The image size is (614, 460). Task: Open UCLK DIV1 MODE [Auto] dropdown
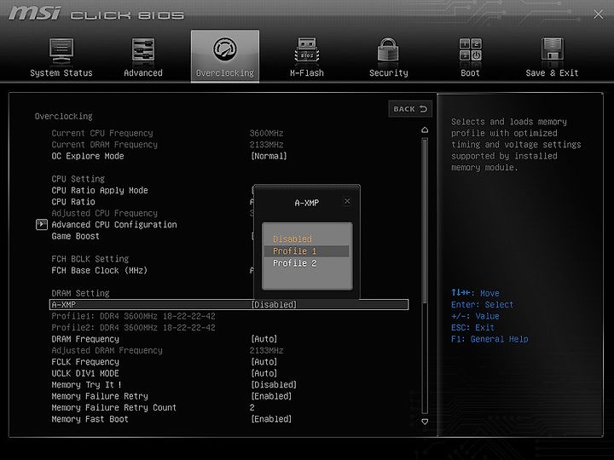point(264,373)
